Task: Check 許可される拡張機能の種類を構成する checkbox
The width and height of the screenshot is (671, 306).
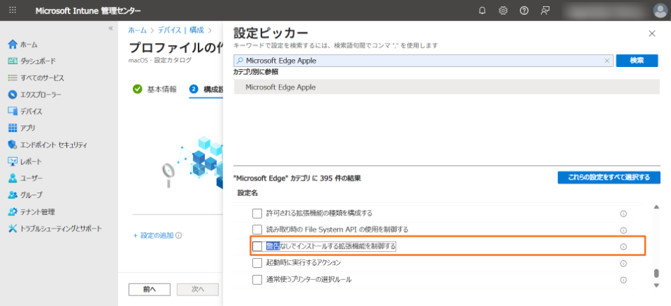Action: (257, 213)
